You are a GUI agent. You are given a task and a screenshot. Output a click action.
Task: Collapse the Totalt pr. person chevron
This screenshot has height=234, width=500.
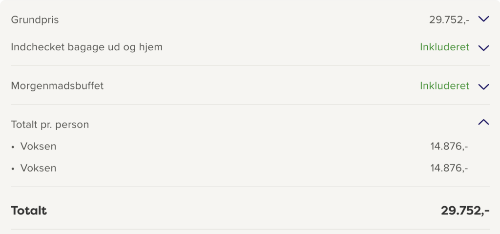coord(483,123)
